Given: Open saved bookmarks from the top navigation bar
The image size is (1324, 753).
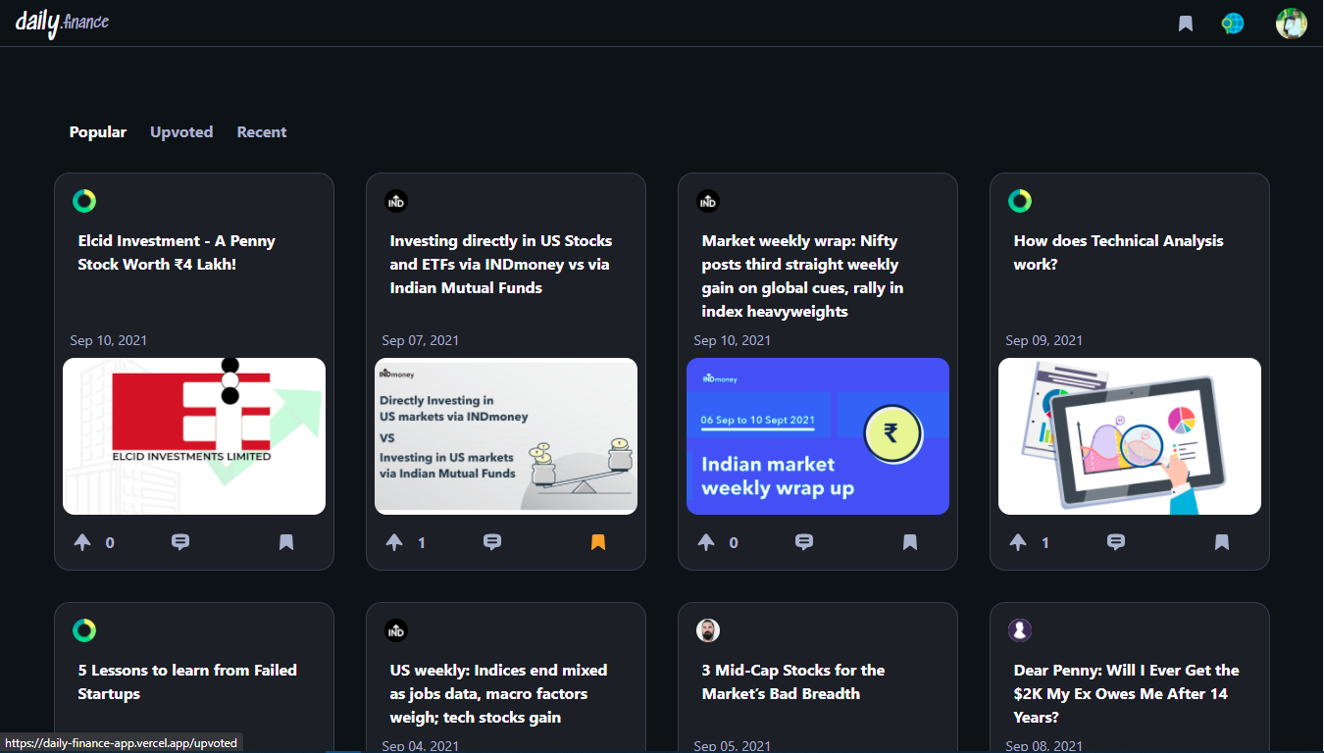Looking at the screenshot, I should click(x=1185, y=23).
